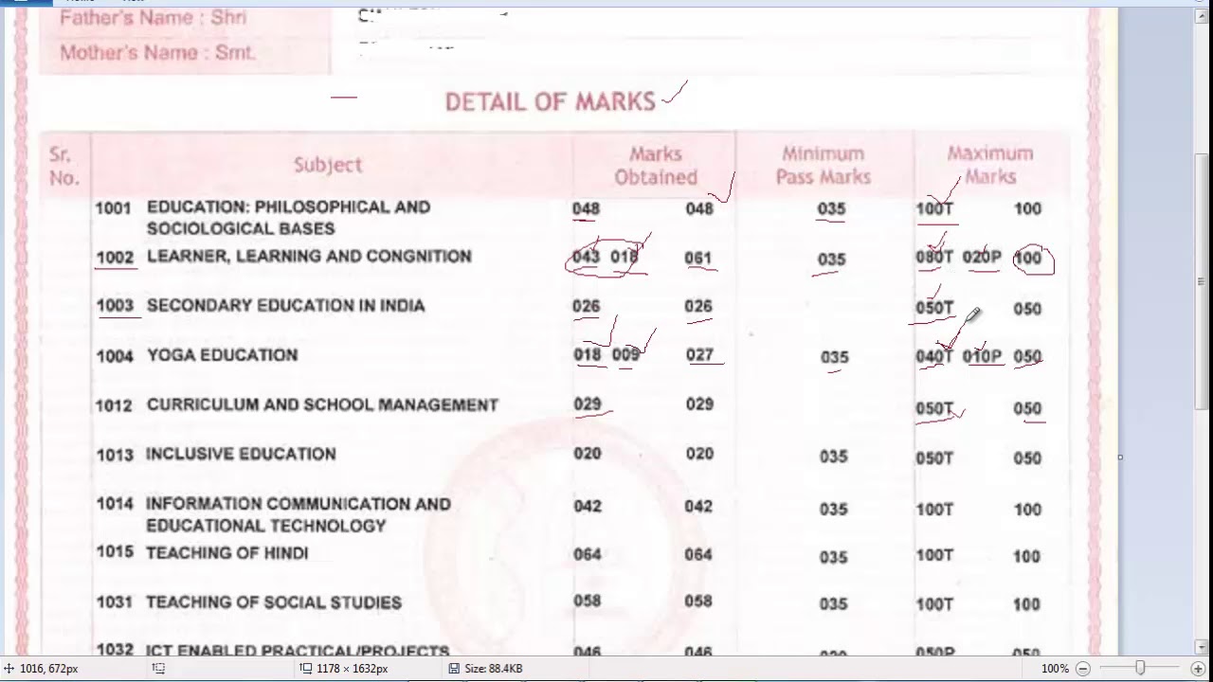Click practical maximum '020P' in the 1002 row
The width and height of the screenshot is (1213, 682).
(x=982, y=257)
